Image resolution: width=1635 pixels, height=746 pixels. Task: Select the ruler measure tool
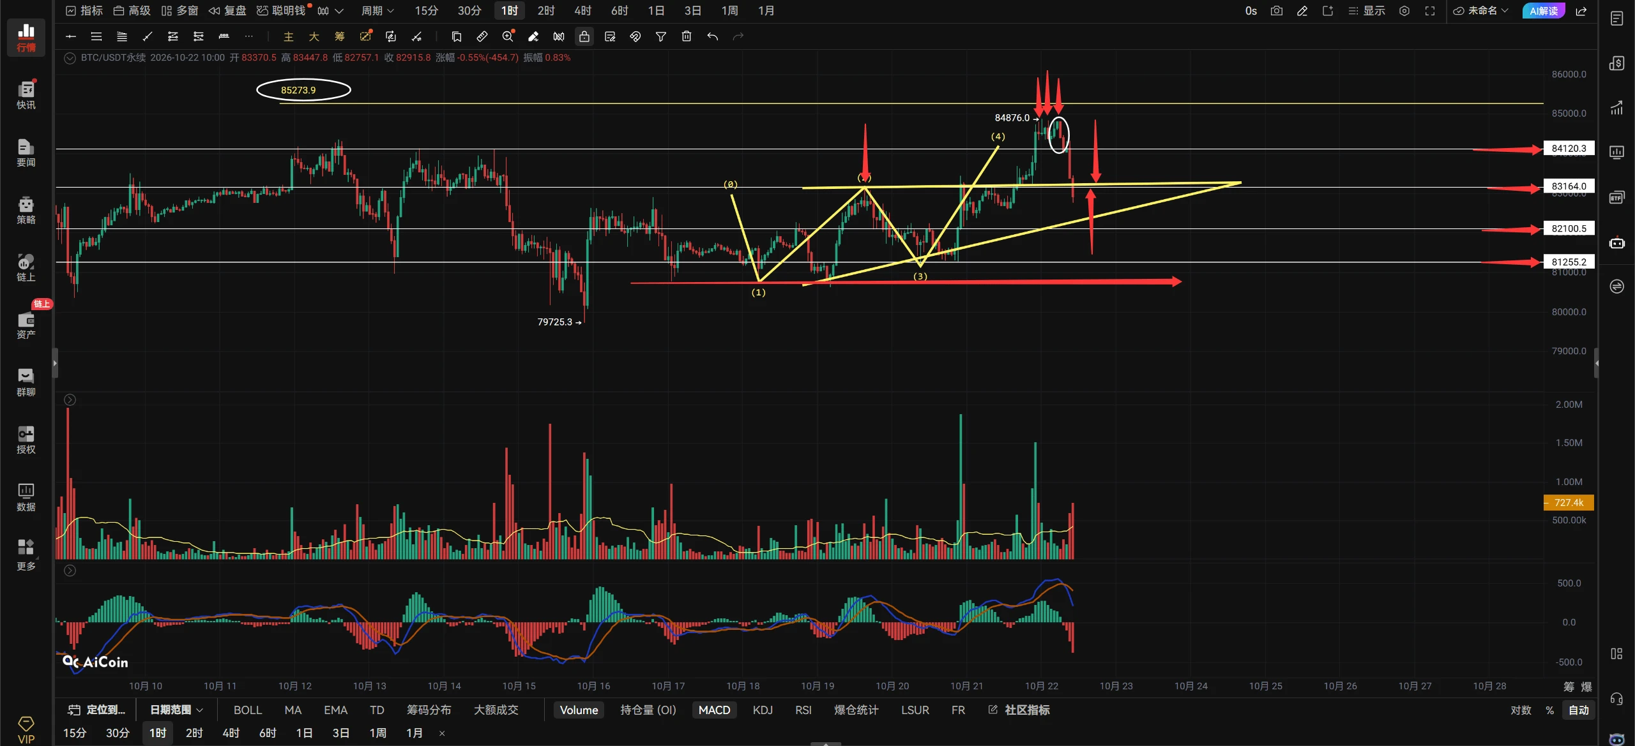pos(482,36)
